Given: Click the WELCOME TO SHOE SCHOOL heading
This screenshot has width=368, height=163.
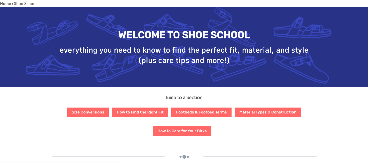Looking at the screenshot, I should pyautogui.click(x=184, y=35).
